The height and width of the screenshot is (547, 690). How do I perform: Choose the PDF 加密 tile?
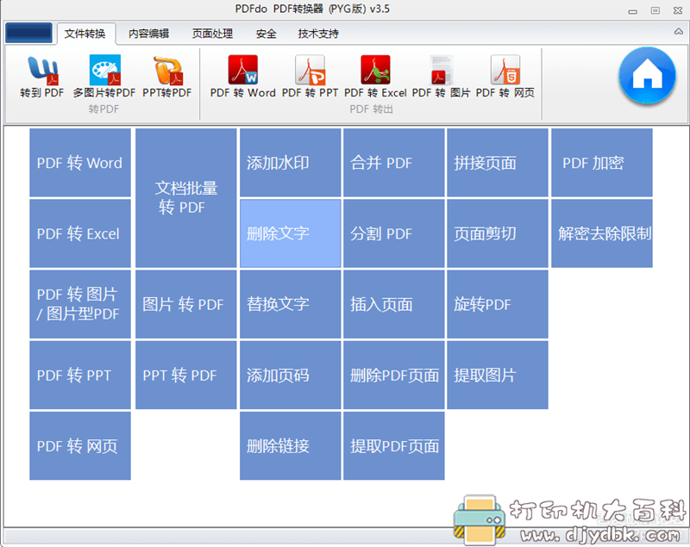pos(602,163)
